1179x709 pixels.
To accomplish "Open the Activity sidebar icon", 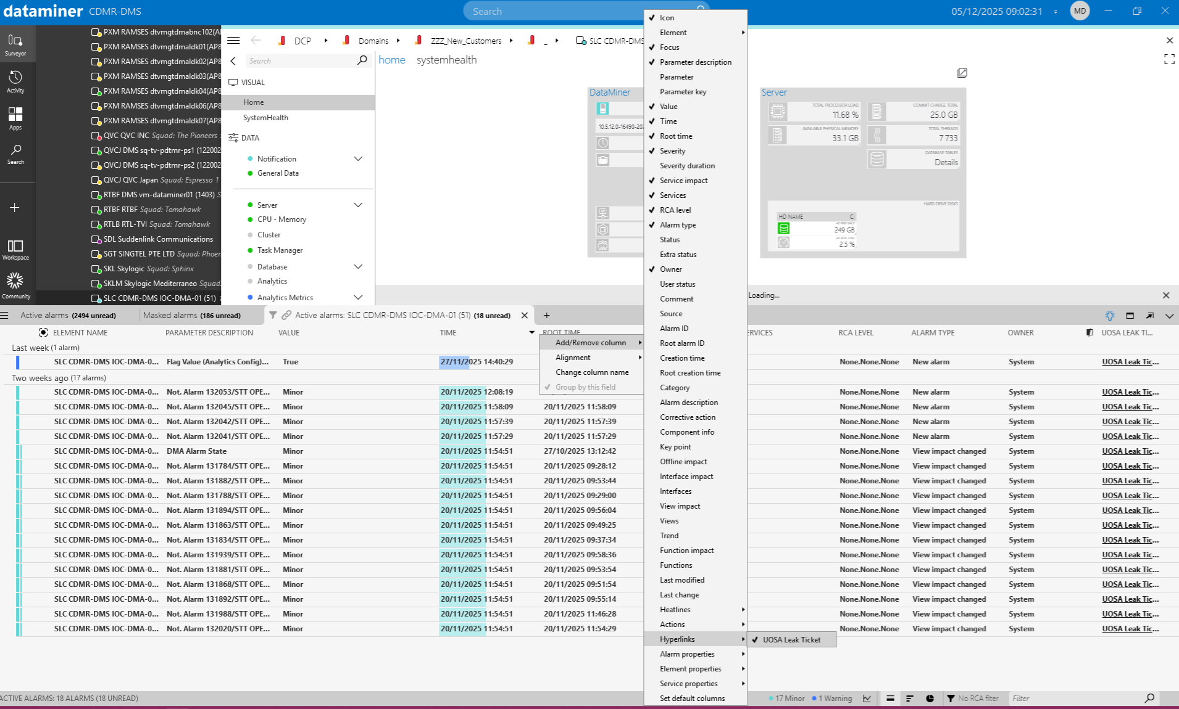I will [15, 81].
